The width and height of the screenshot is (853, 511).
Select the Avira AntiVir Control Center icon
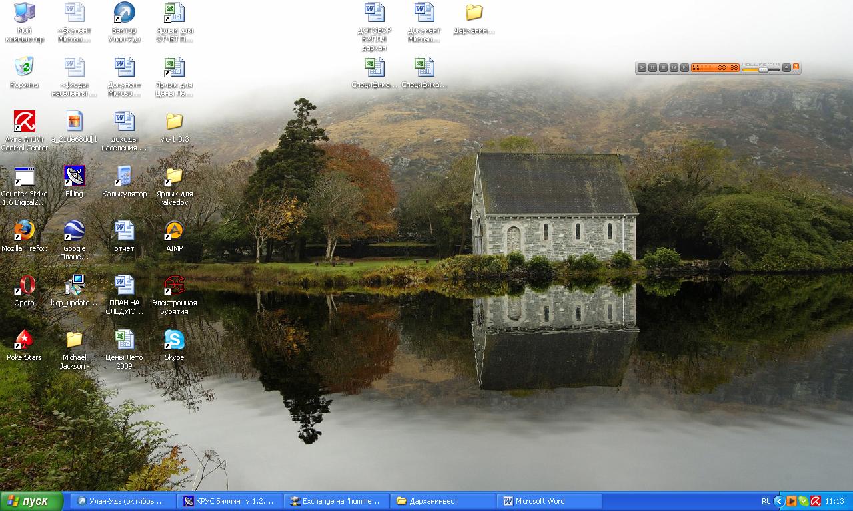[25, 122]
